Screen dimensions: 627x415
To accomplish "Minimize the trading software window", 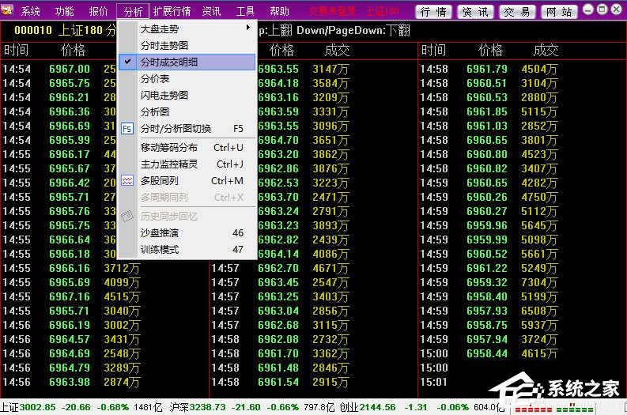I will [587, 9].
